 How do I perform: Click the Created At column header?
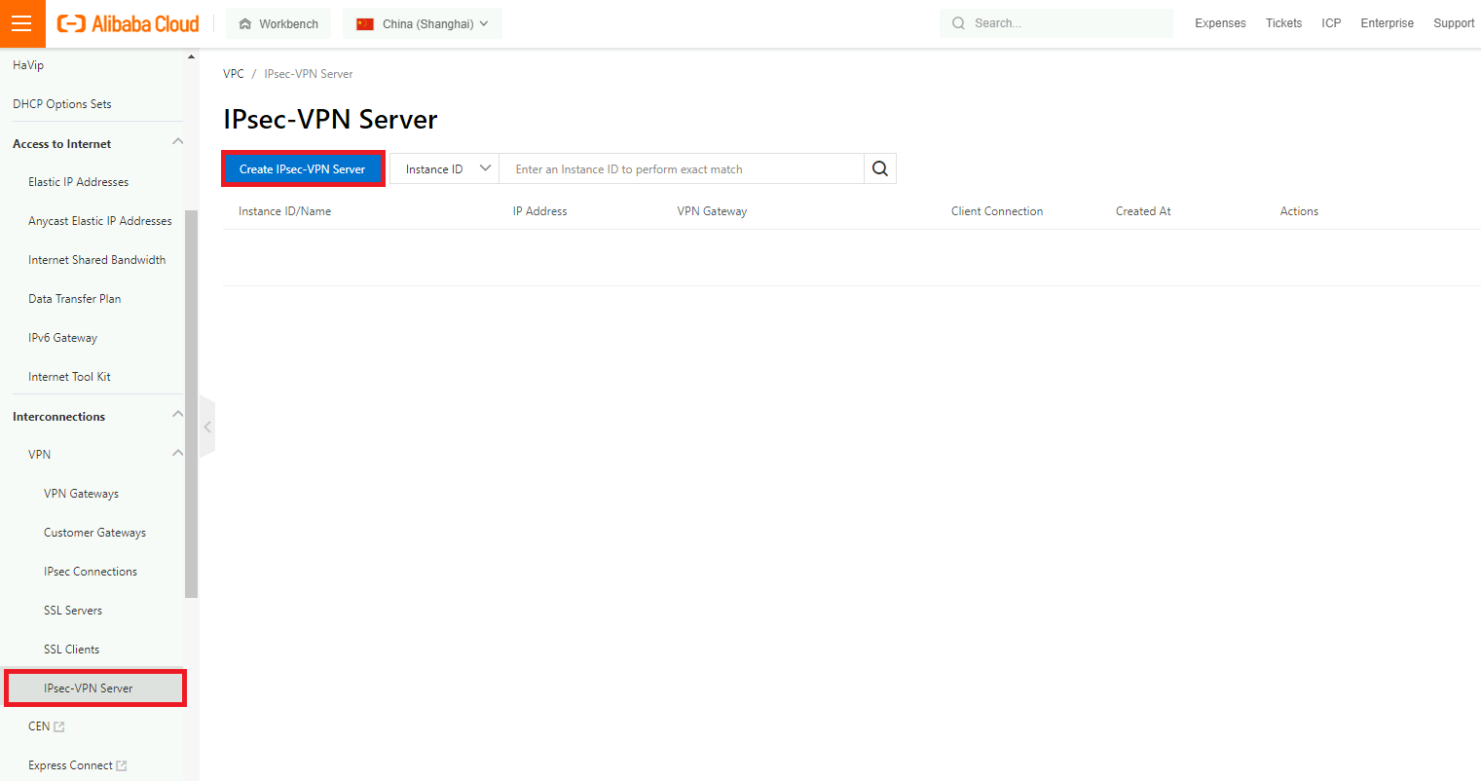1143,211
